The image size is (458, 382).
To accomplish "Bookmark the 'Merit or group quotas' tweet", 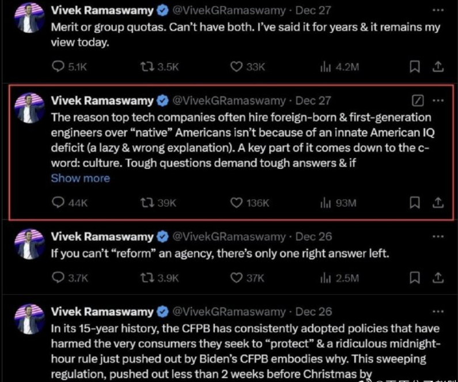I will pyautogui.click(x=414, y=67).
